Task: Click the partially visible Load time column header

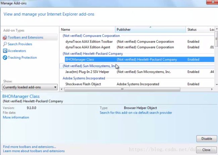Action: [x=212, y=30]
